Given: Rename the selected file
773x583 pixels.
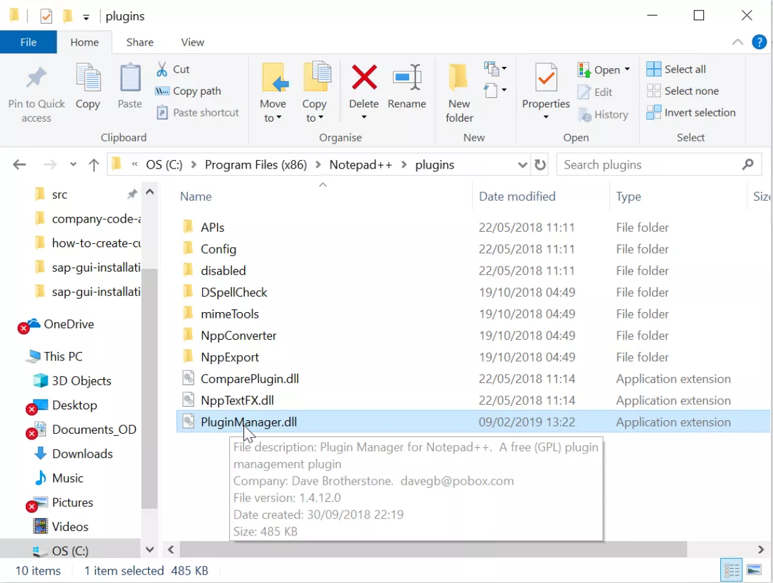Looking at the screenshot, I should point(406,87).
